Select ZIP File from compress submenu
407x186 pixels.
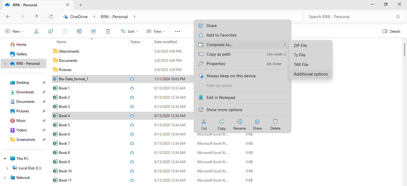click(300, 45)
